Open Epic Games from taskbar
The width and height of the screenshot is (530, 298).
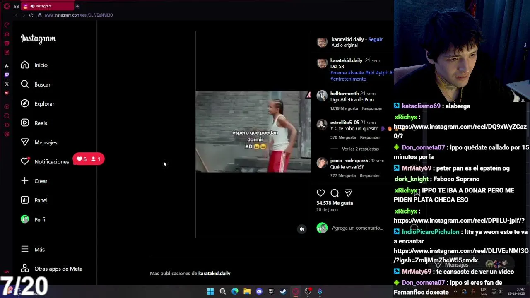[x=271, y=291]
